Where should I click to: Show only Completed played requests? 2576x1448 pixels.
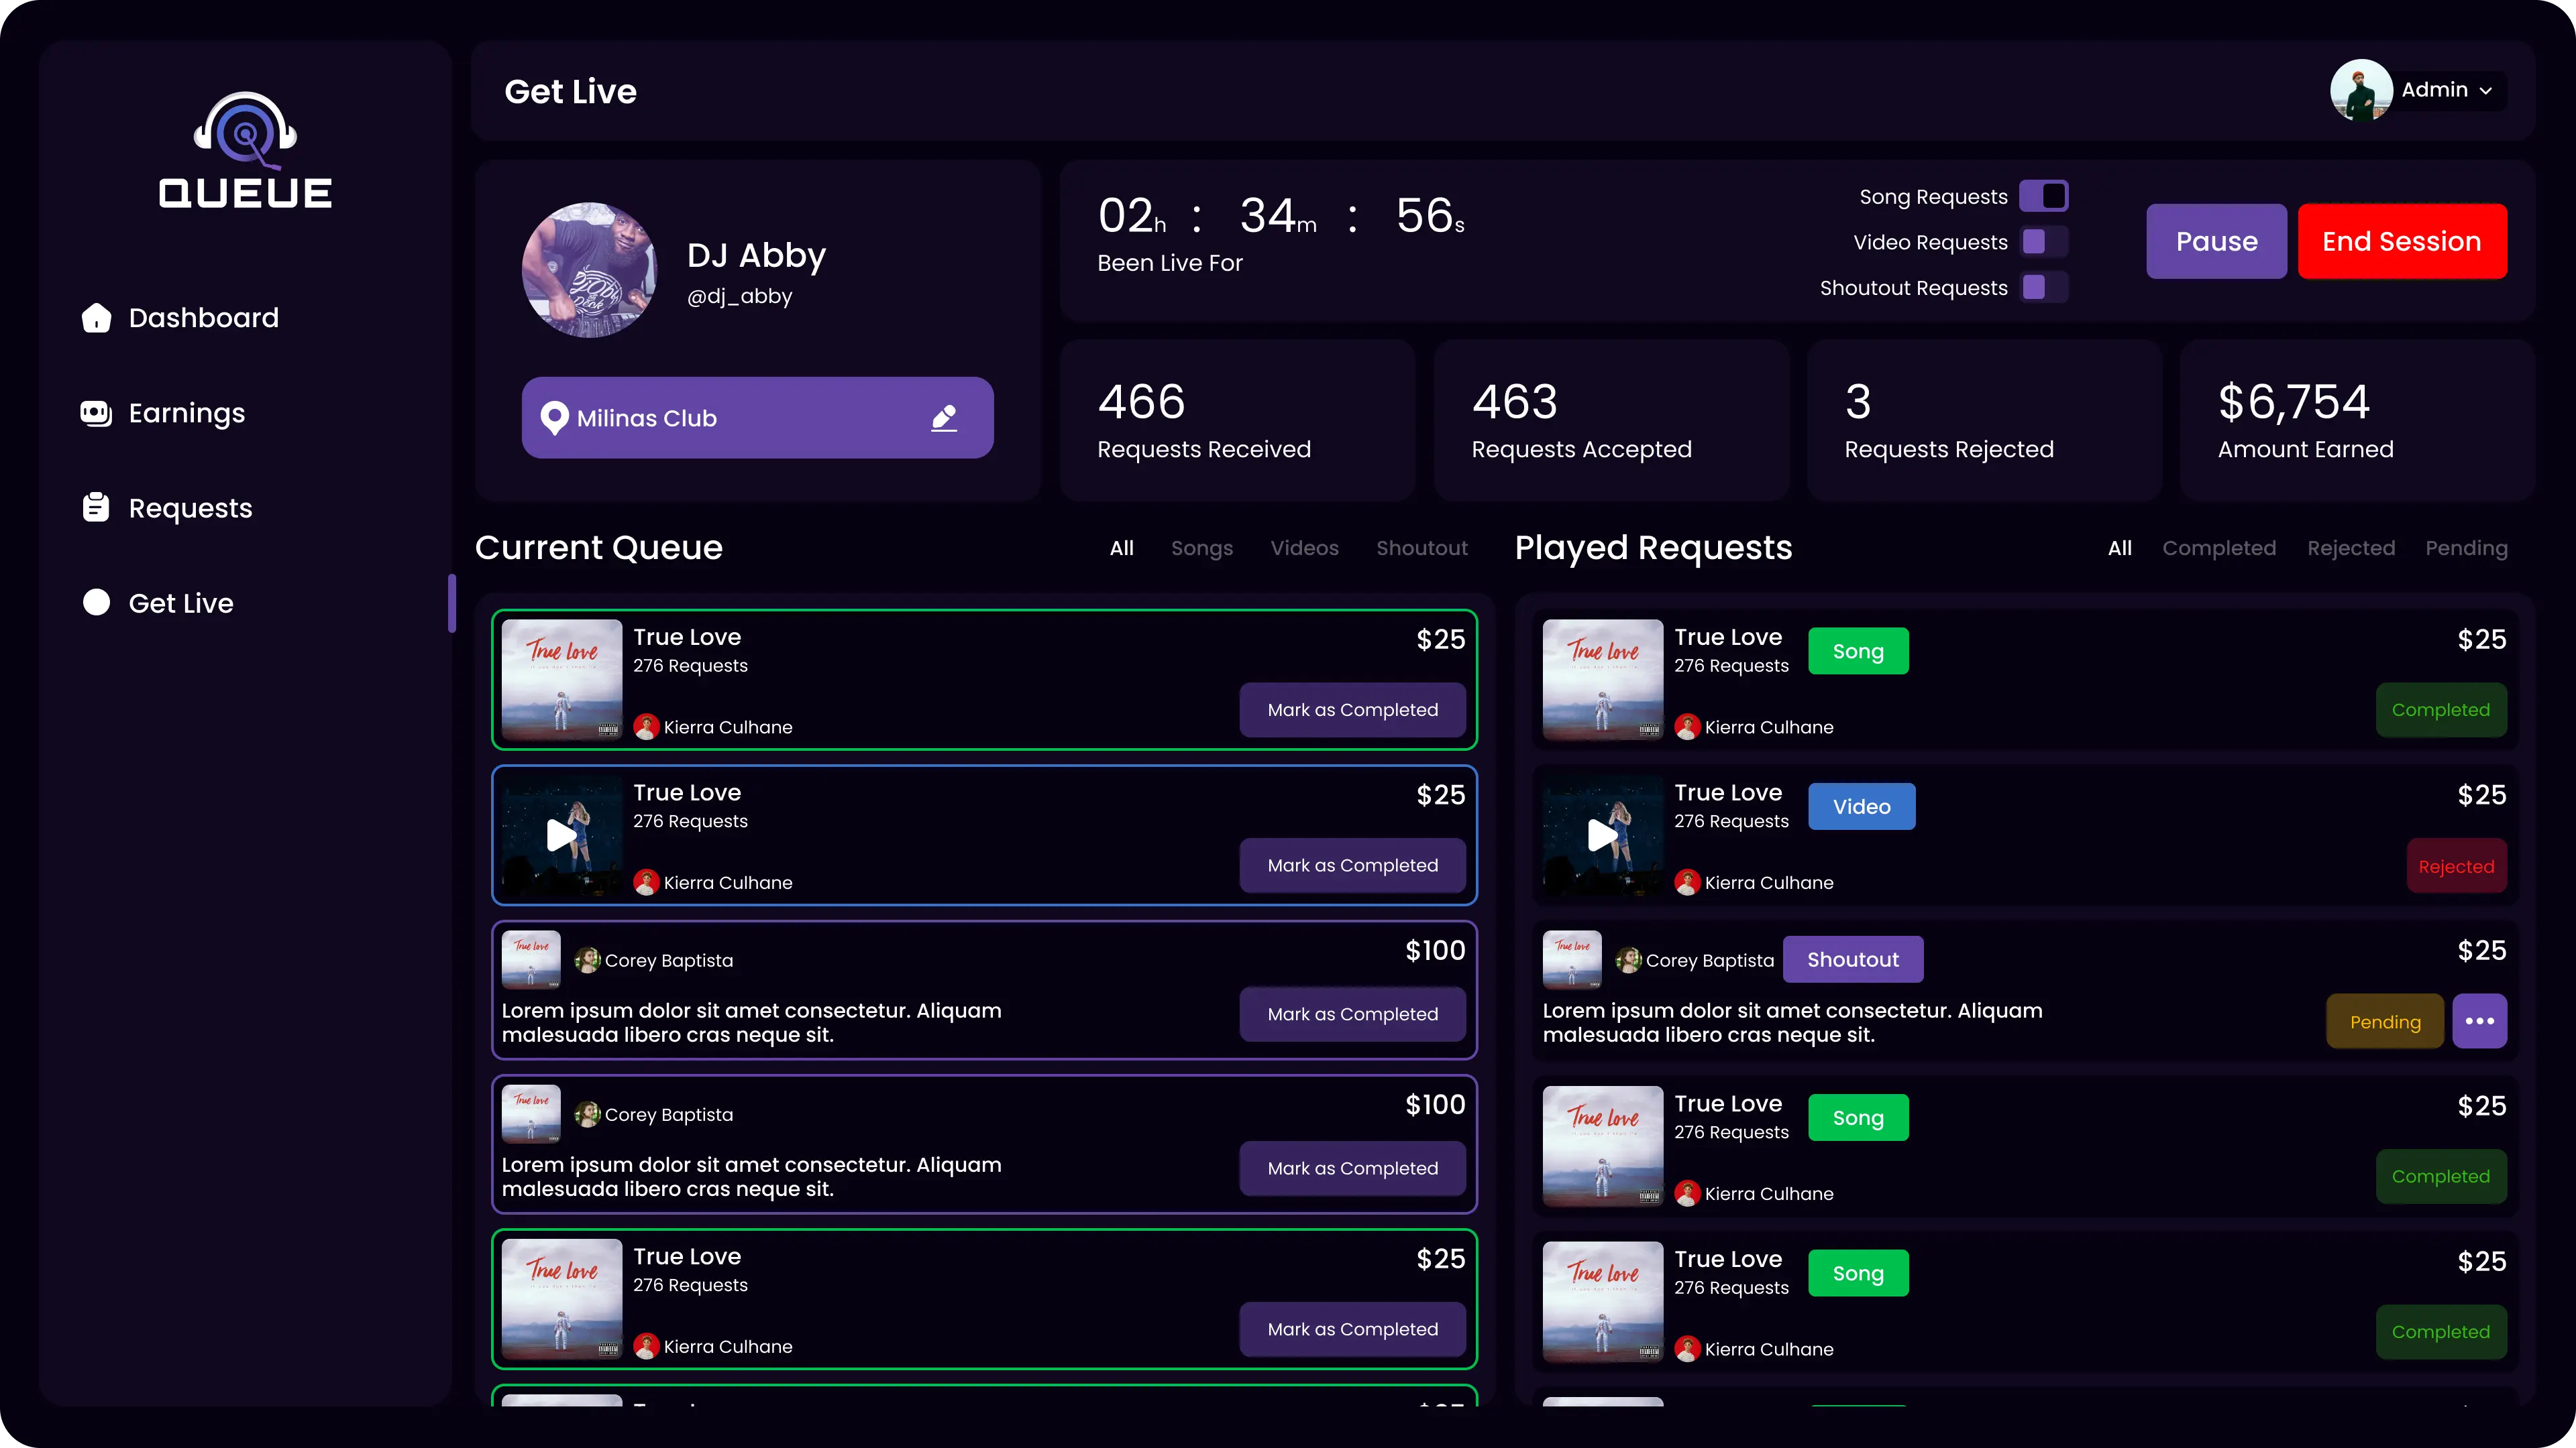pos(2220,548)
